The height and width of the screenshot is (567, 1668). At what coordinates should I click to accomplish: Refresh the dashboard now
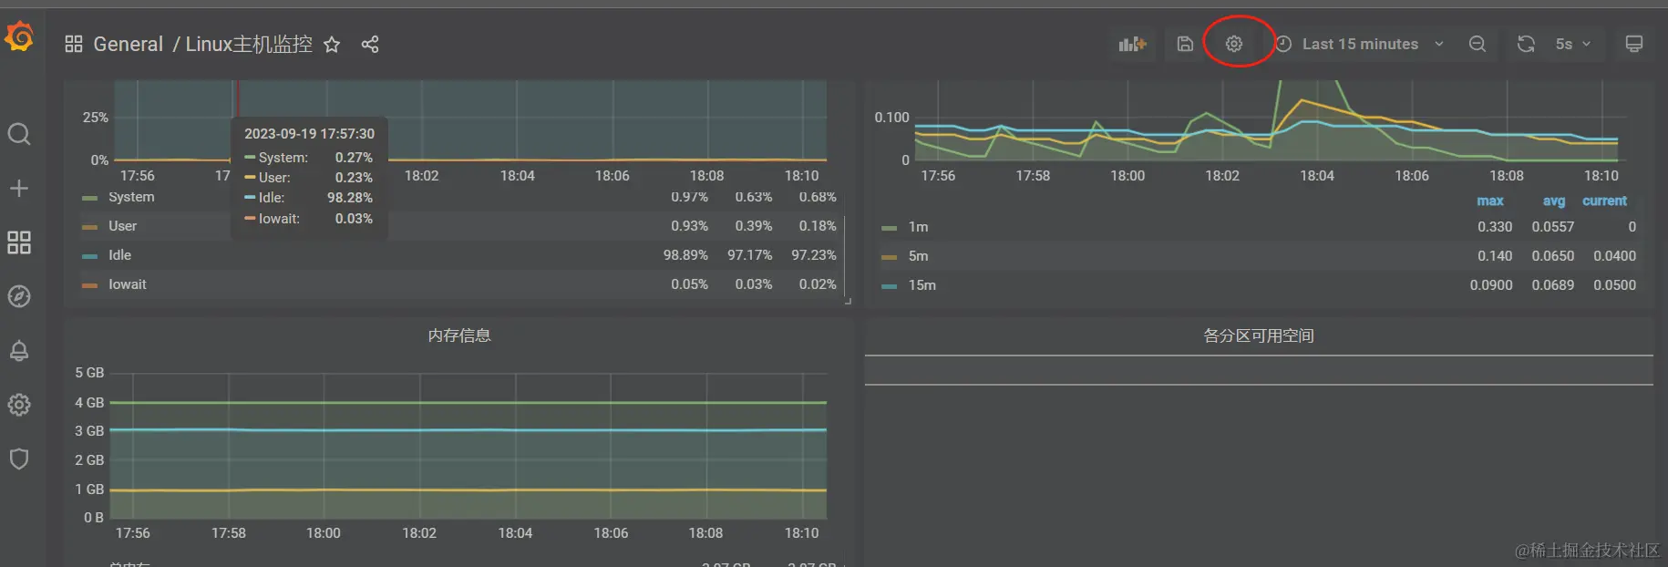coord(1526,44)
